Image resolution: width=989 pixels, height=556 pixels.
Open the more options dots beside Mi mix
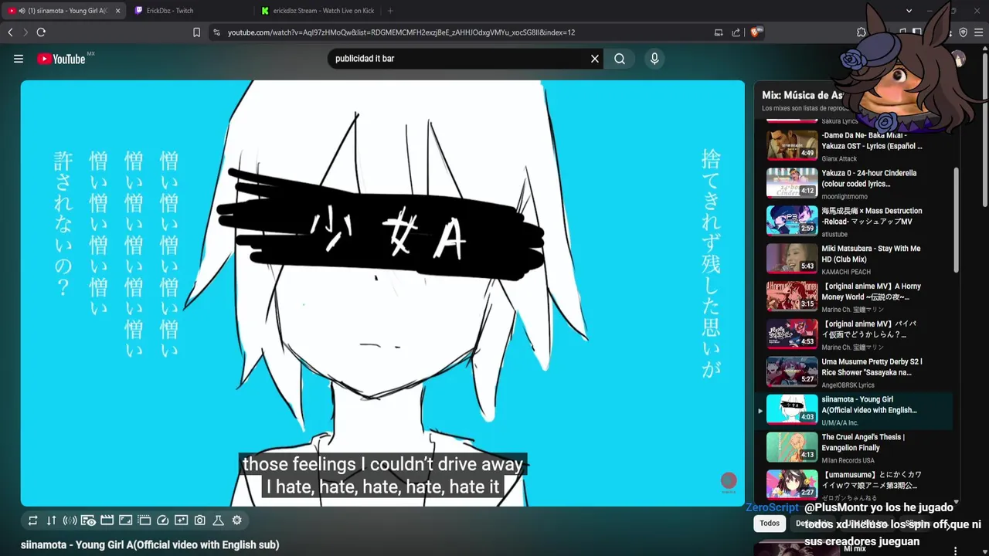(x=956, y=551)
